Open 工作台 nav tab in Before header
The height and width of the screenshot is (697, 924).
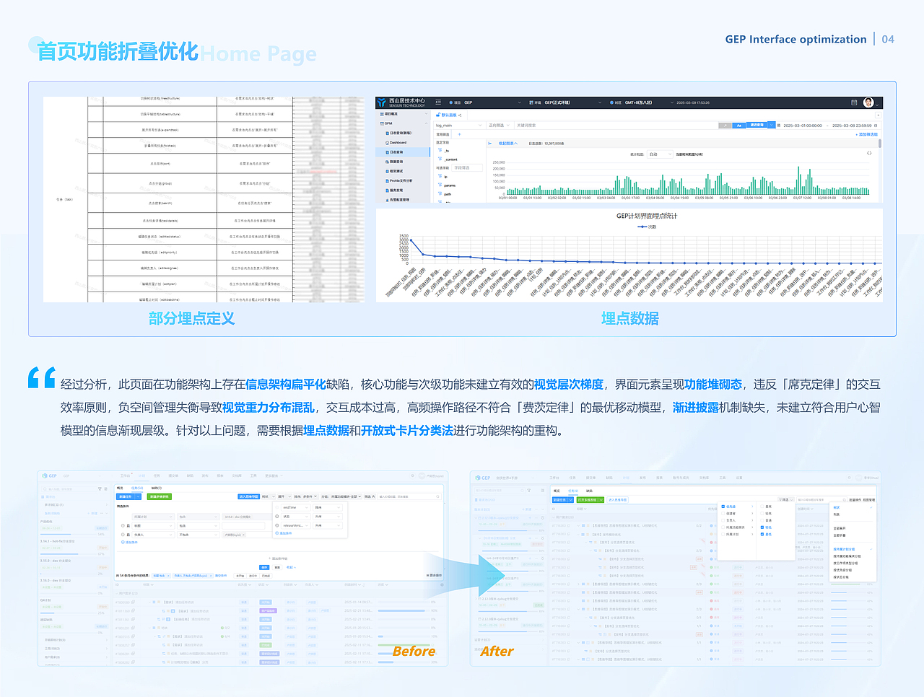coord(125,475)
